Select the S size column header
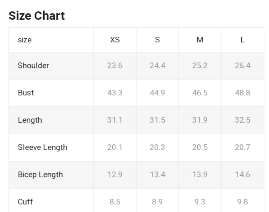 click(x=157, y=40)
